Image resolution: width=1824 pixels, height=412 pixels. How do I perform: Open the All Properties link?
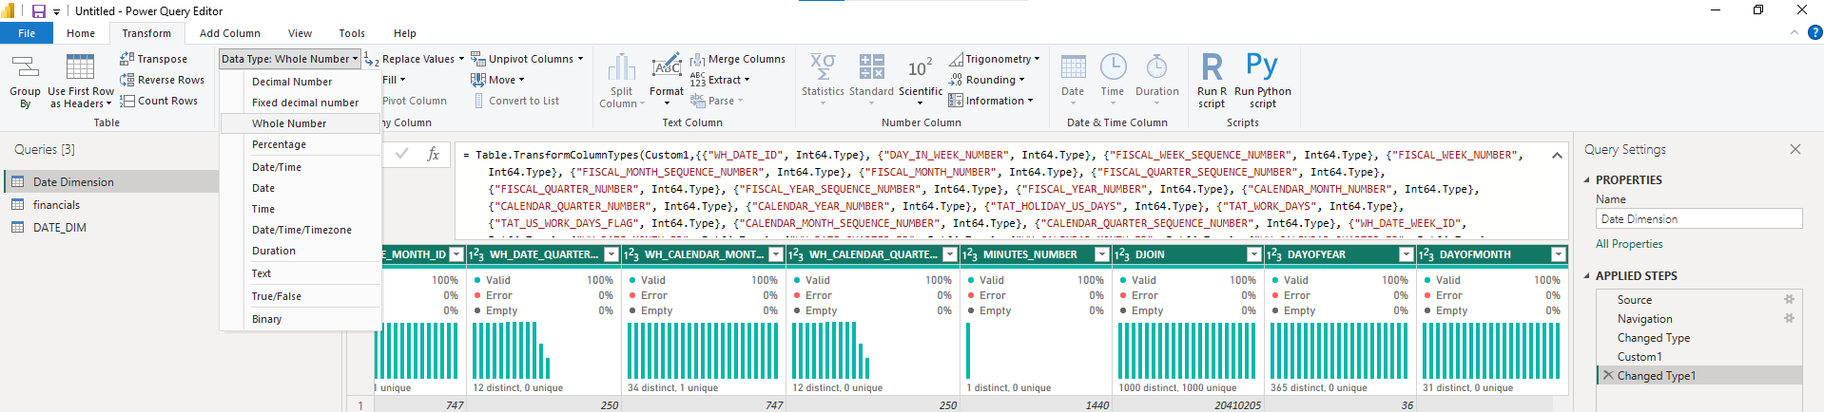[x=1629, y=244]
